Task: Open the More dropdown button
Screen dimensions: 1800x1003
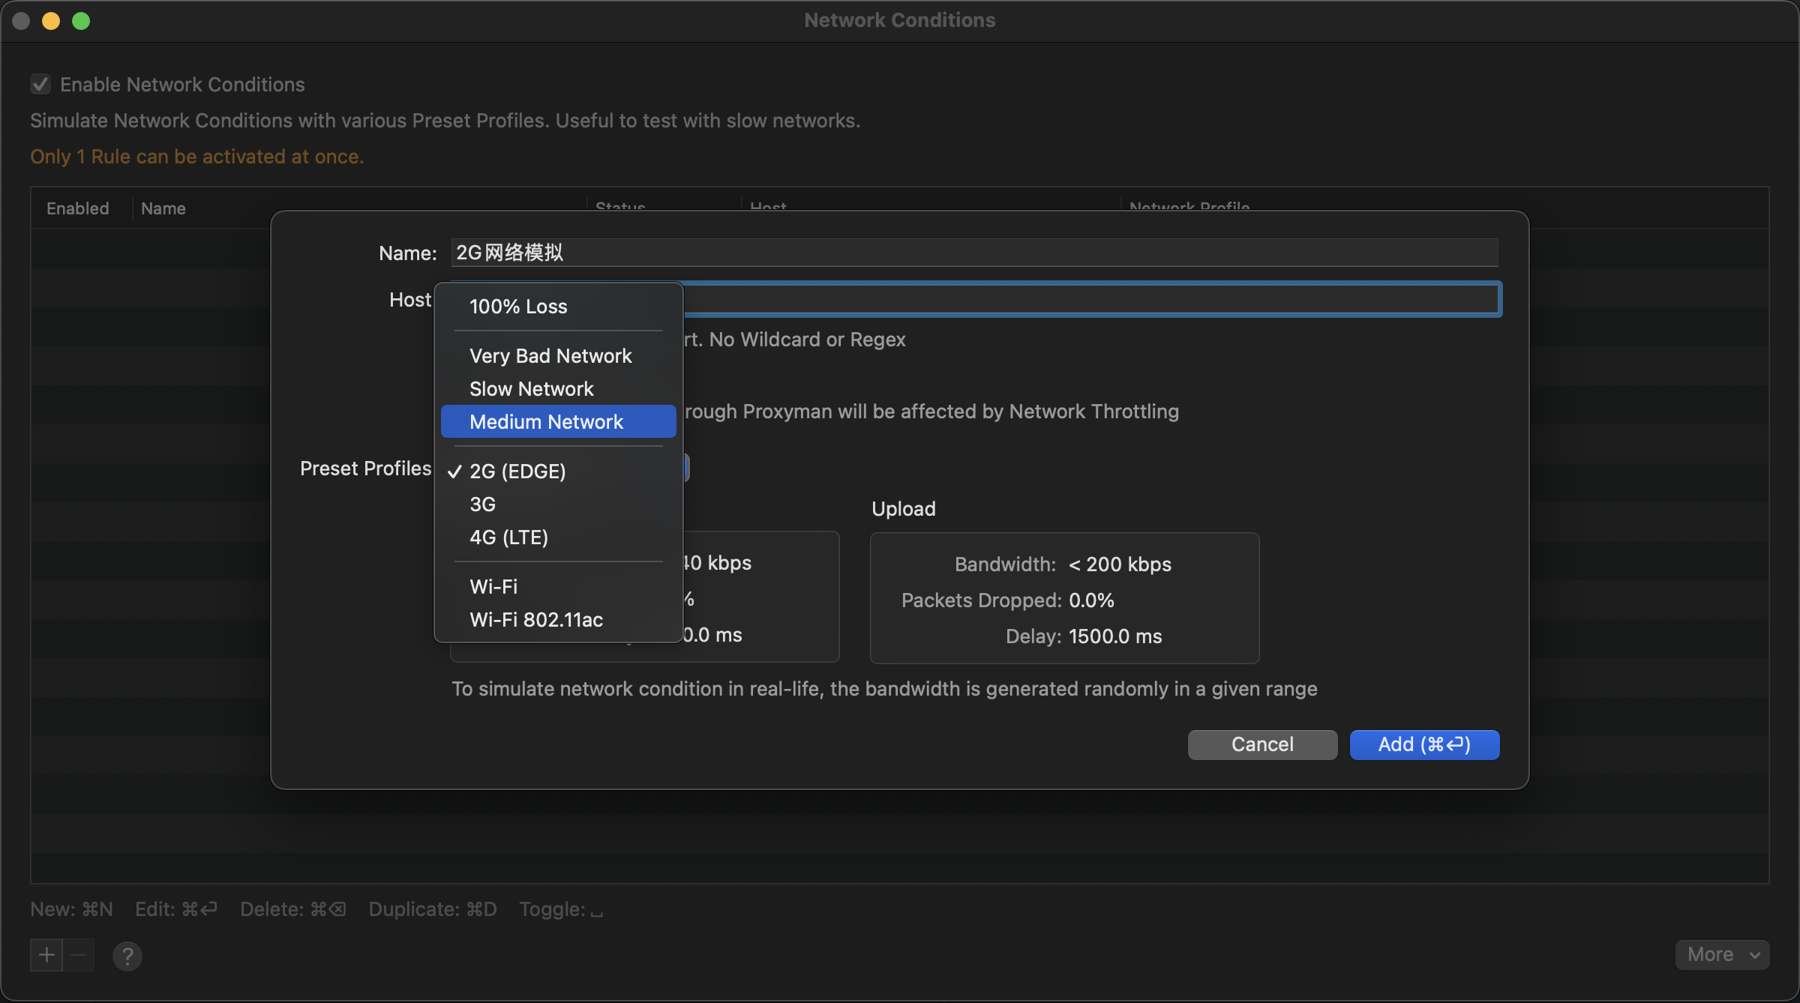Action: click(x=1722, y=954)
